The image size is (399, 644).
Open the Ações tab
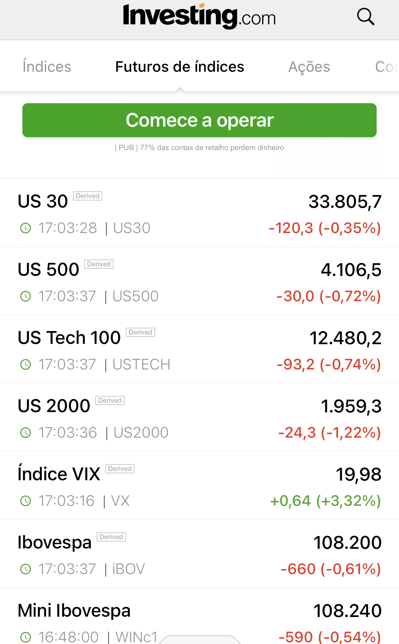click(309, 67)
